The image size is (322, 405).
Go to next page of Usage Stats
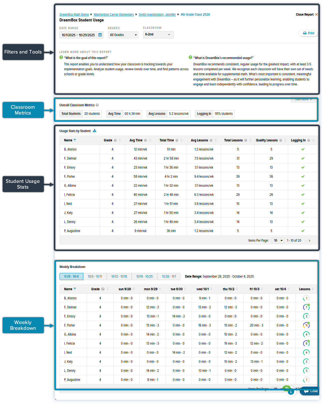pyautogui.click(x=310, y=241)
